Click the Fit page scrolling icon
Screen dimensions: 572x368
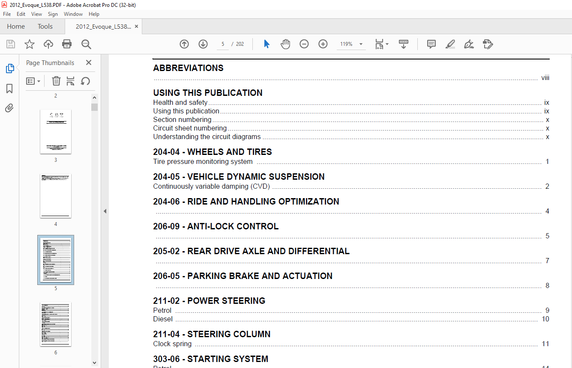point(379,44)
